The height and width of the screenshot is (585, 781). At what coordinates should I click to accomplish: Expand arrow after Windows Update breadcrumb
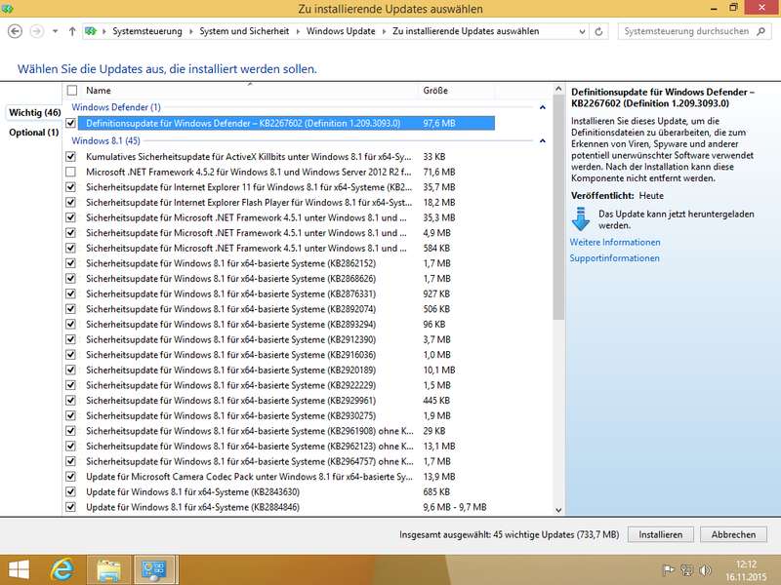click(x=384, y=31)
